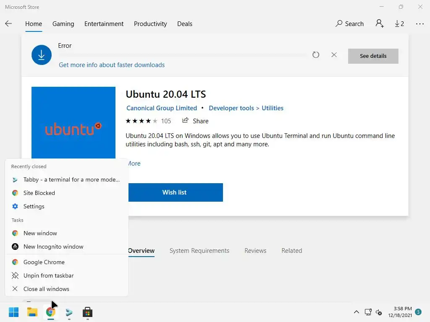Open the notification badge showing 3

click(418, 312)
